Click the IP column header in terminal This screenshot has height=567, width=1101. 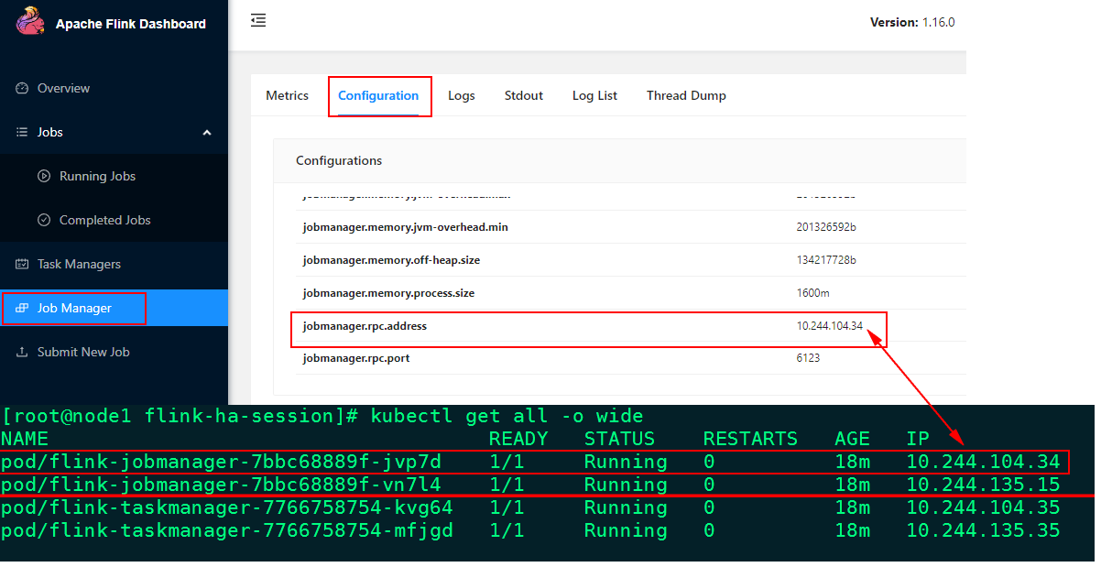[918, 439]
